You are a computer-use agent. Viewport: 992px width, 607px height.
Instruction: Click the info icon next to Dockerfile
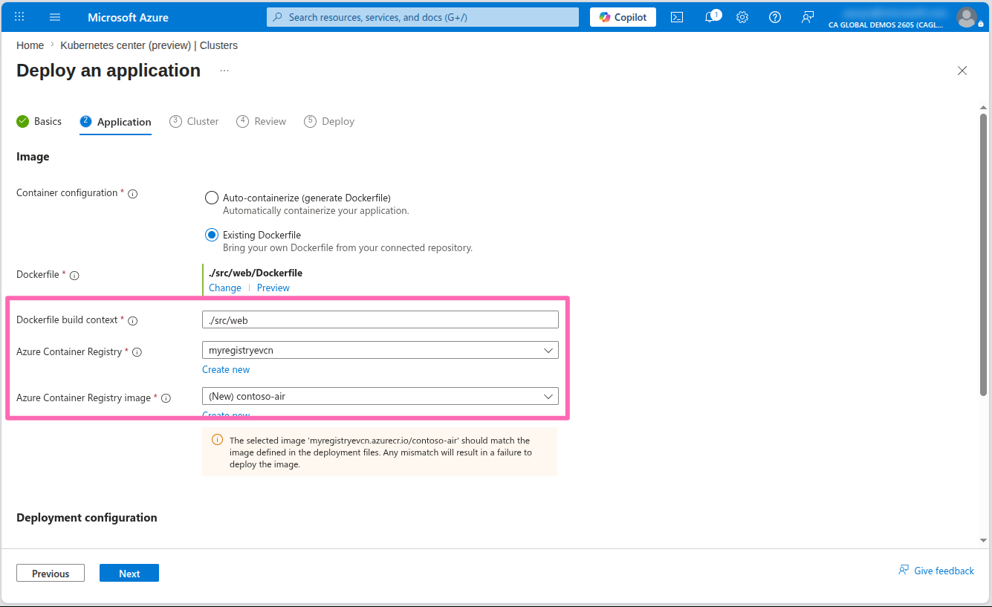(x=74, y=276)
